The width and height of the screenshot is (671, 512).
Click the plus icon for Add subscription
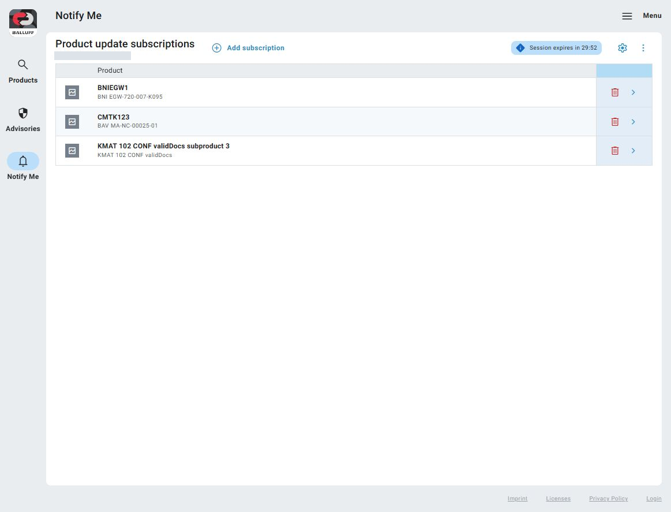click(216, 48)
